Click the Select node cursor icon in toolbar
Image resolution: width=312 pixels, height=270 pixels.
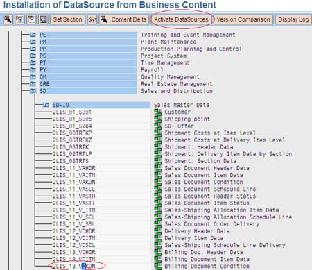tap(8, 19)
